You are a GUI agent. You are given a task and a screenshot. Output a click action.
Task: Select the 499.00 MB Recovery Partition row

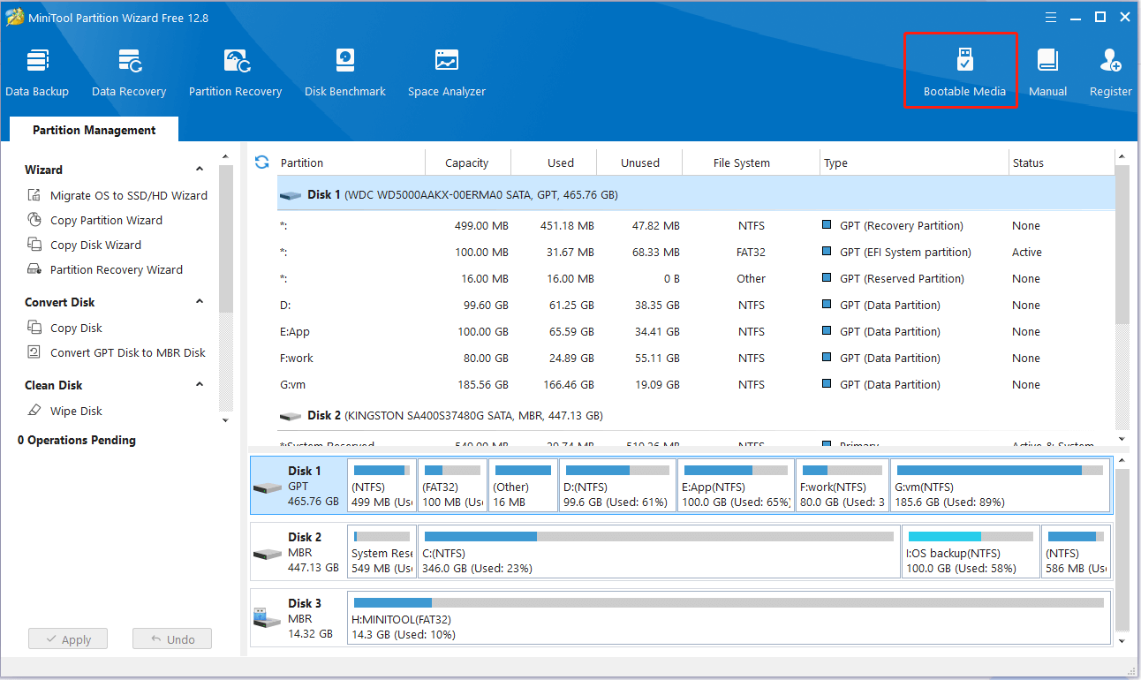(x=696, y=225)
